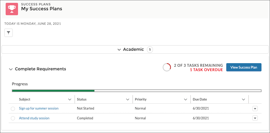Click the circular task progress ring
Viewport: 270px width, 133px height.
click(x=167, y=67)
